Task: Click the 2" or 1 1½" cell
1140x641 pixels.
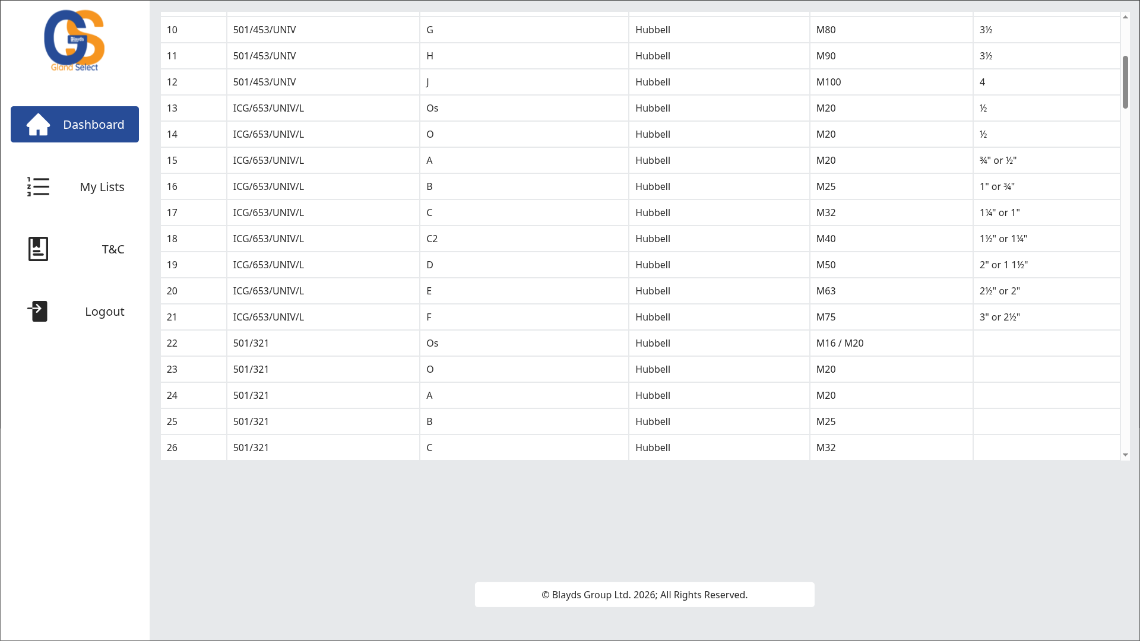Action: [1003, 265]
